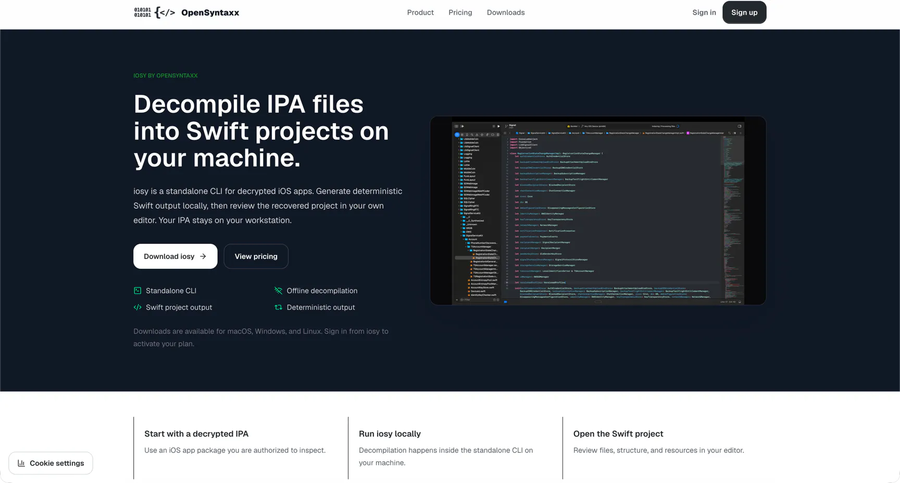Click the OpenSyntaxx brand name
Viewport: 900px width, 483px height.
coord(210,12)
